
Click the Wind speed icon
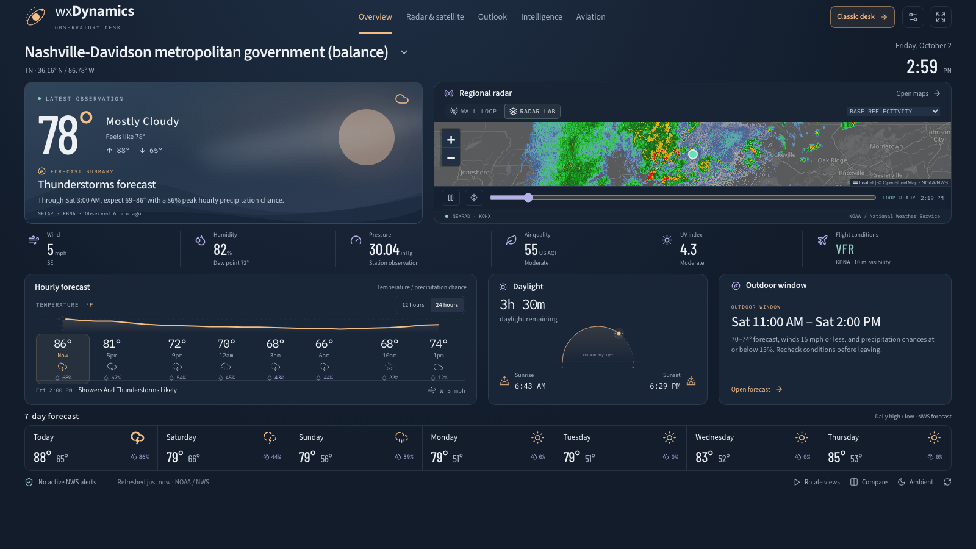pyautogui.click(x=34, y=240)
